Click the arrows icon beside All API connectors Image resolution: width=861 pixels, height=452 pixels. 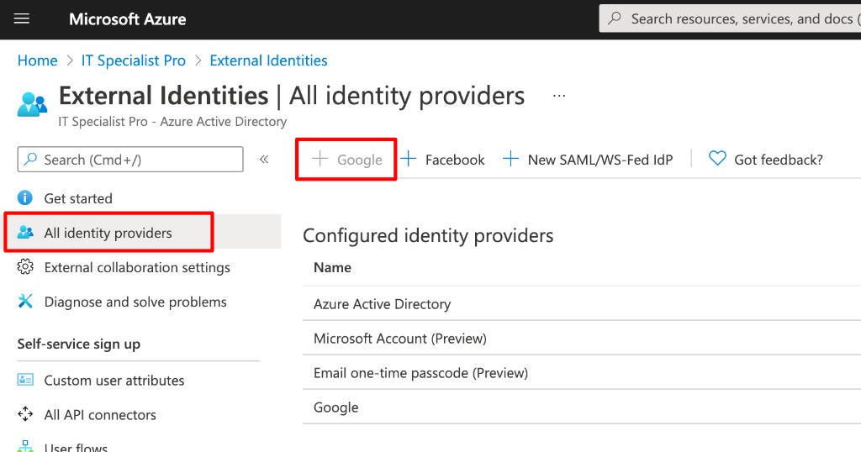point(25,414)
